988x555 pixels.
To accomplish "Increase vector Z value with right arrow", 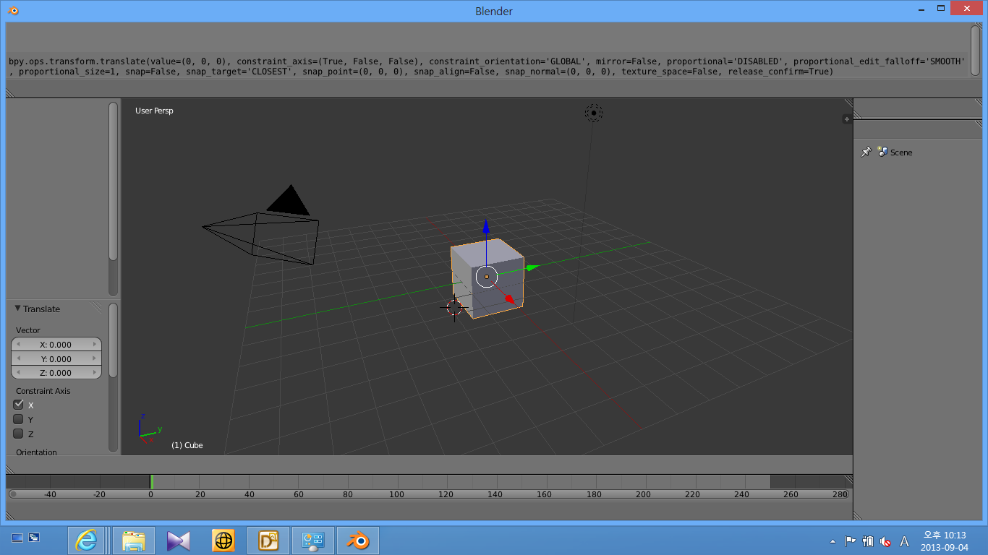I will [x=94, y=373].
